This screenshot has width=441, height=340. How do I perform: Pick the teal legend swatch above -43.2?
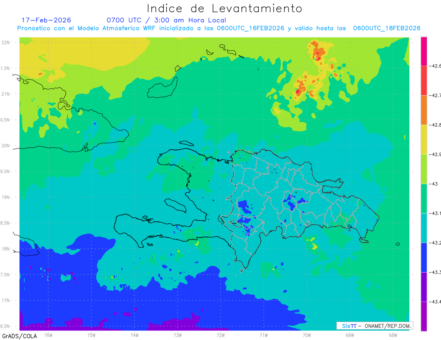click(424, 228)
